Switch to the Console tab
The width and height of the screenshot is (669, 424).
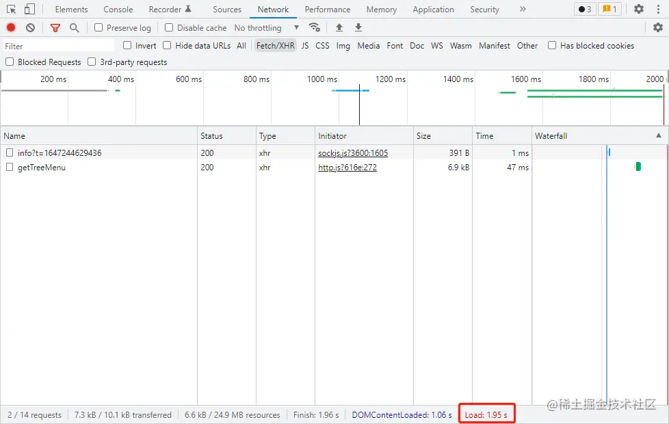pos(118,10)
